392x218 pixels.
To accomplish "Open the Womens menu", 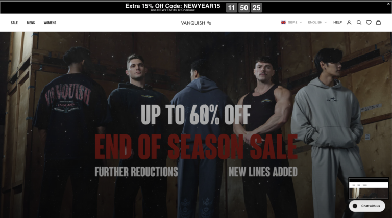I will 50,23.
